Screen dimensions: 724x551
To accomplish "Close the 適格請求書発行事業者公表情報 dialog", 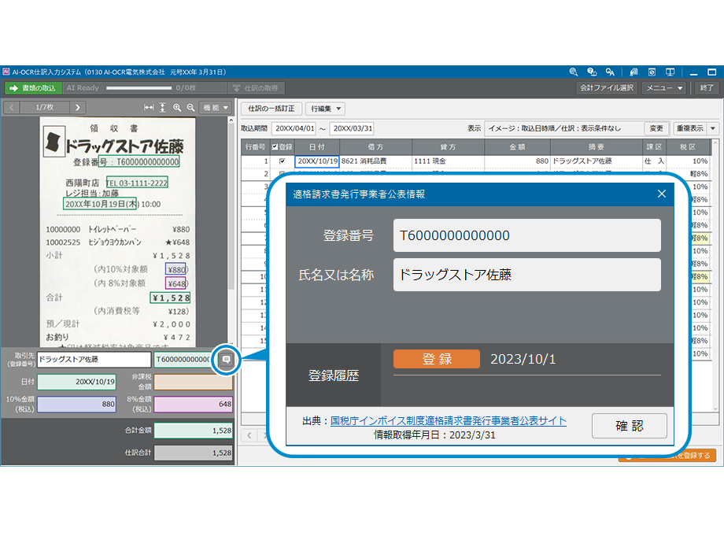I will point(662,194).
